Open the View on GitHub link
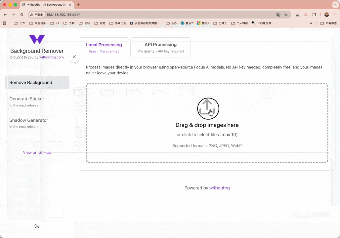 coord(37,152)
